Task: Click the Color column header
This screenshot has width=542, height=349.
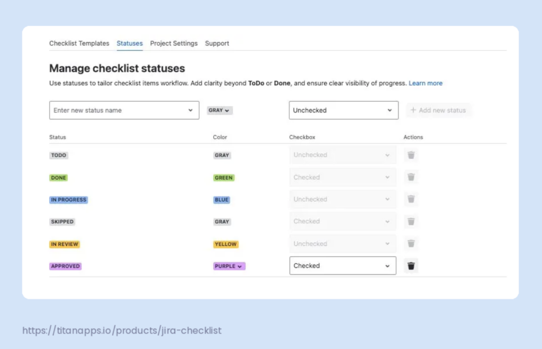Action: tap(220, 137)
